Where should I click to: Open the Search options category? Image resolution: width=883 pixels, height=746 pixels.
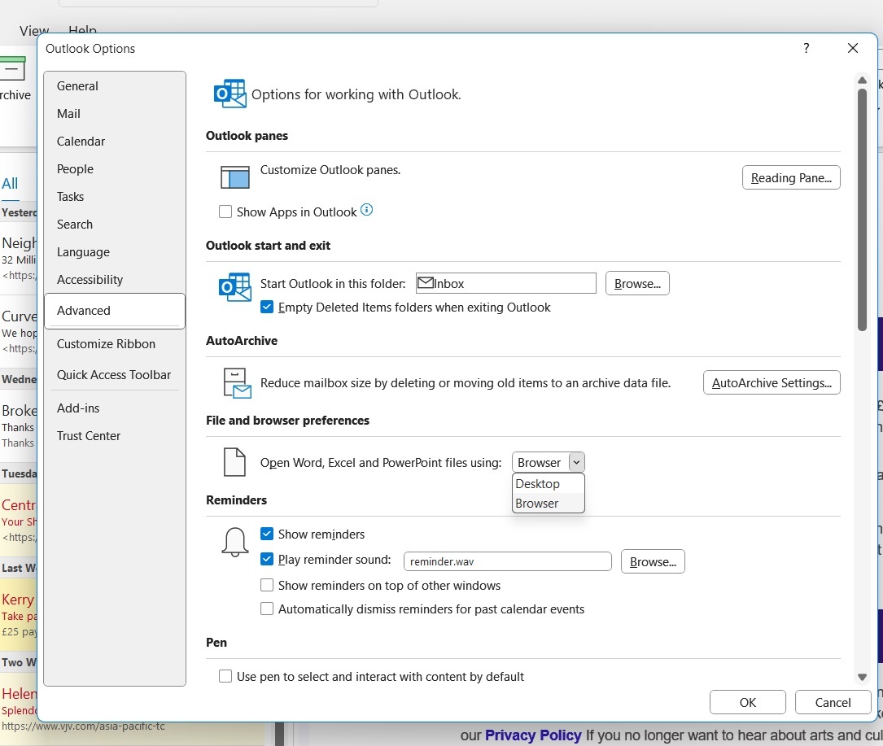coord(114,224)
